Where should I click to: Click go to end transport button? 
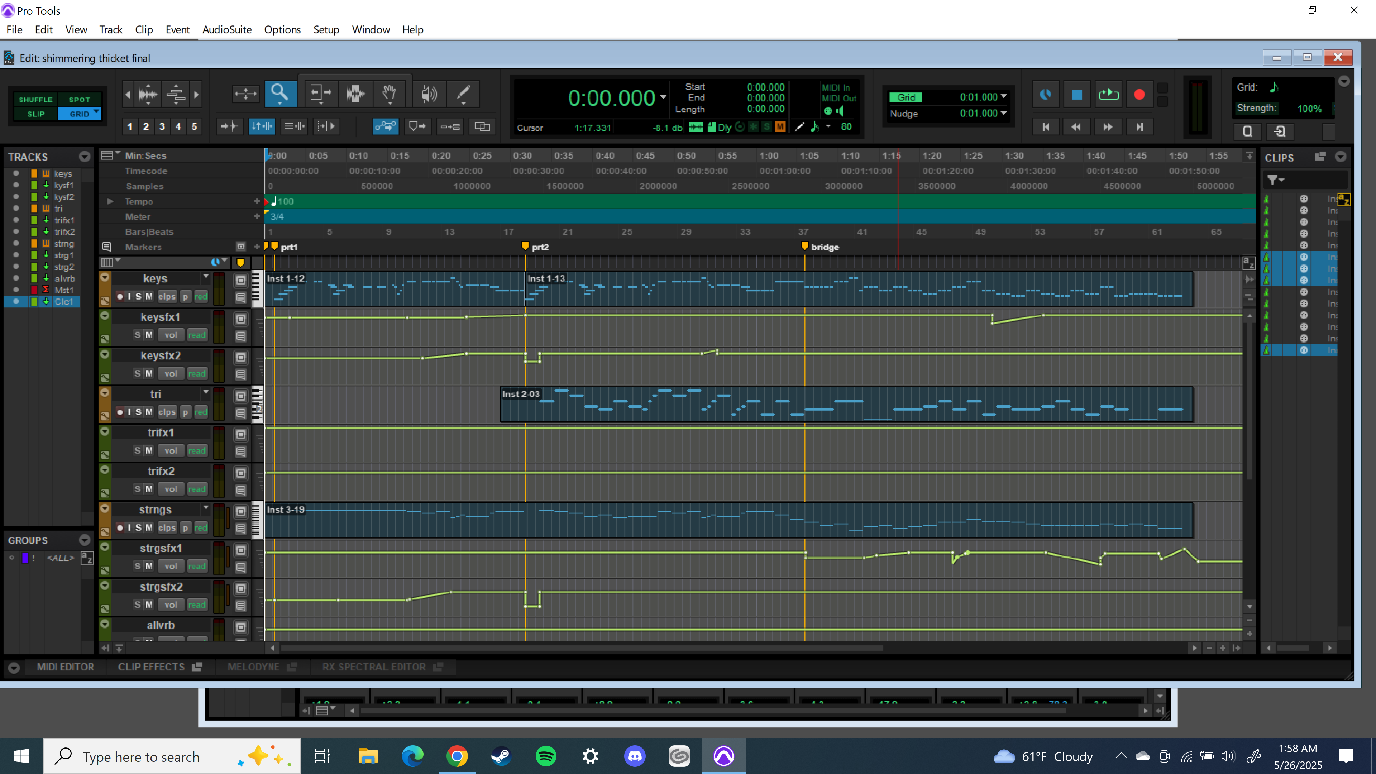tap(1139, 126)
